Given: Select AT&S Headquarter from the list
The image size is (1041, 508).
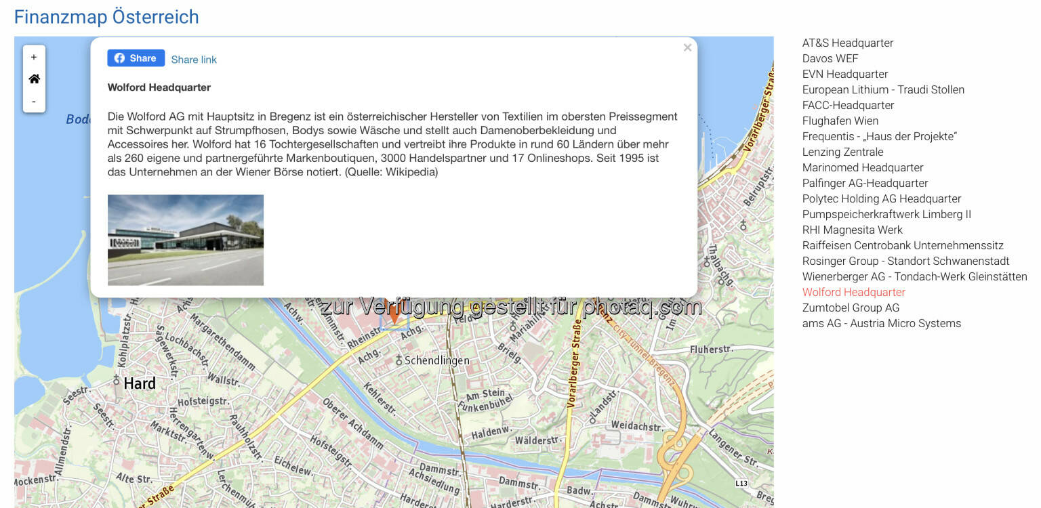Looking at the screenshot, I should [847, 43].
